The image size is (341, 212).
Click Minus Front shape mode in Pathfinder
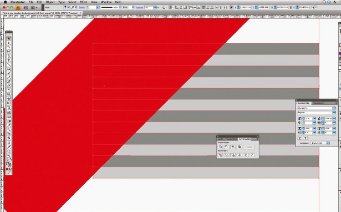tap(227, 147)
